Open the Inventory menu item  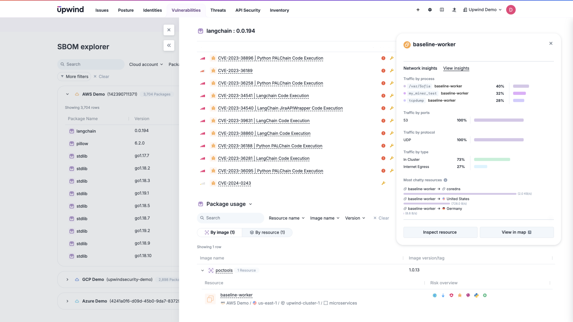(279, 10)
